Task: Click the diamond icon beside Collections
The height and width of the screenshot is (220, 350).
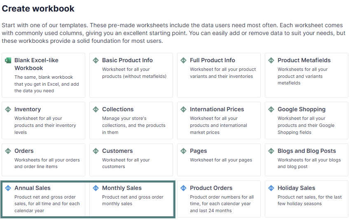Action: point(96,110)
